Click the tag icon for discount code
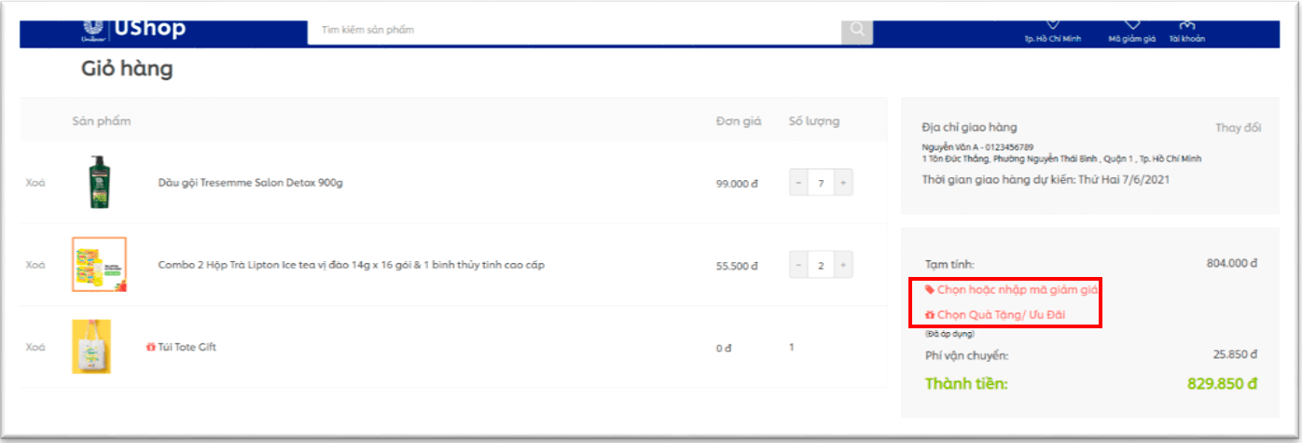 pos(929,290)
